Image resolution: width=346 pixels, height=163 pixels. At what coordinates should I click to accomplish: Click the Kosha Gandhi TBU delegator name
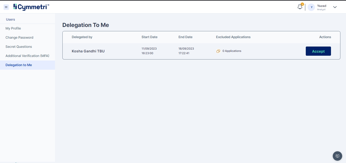pyautogui.click(x=88, y=51)
